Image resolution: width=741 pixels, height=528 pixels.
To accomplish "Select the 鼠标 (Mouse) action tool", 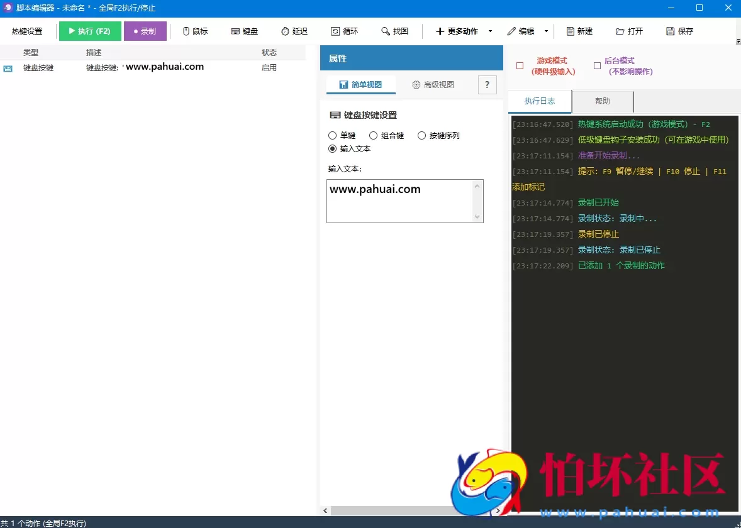I will 194,30.
